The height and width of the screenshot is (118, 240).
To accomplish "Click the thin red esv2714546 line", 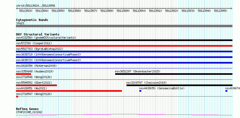I will pyautogui.click(x=124, y=79).
